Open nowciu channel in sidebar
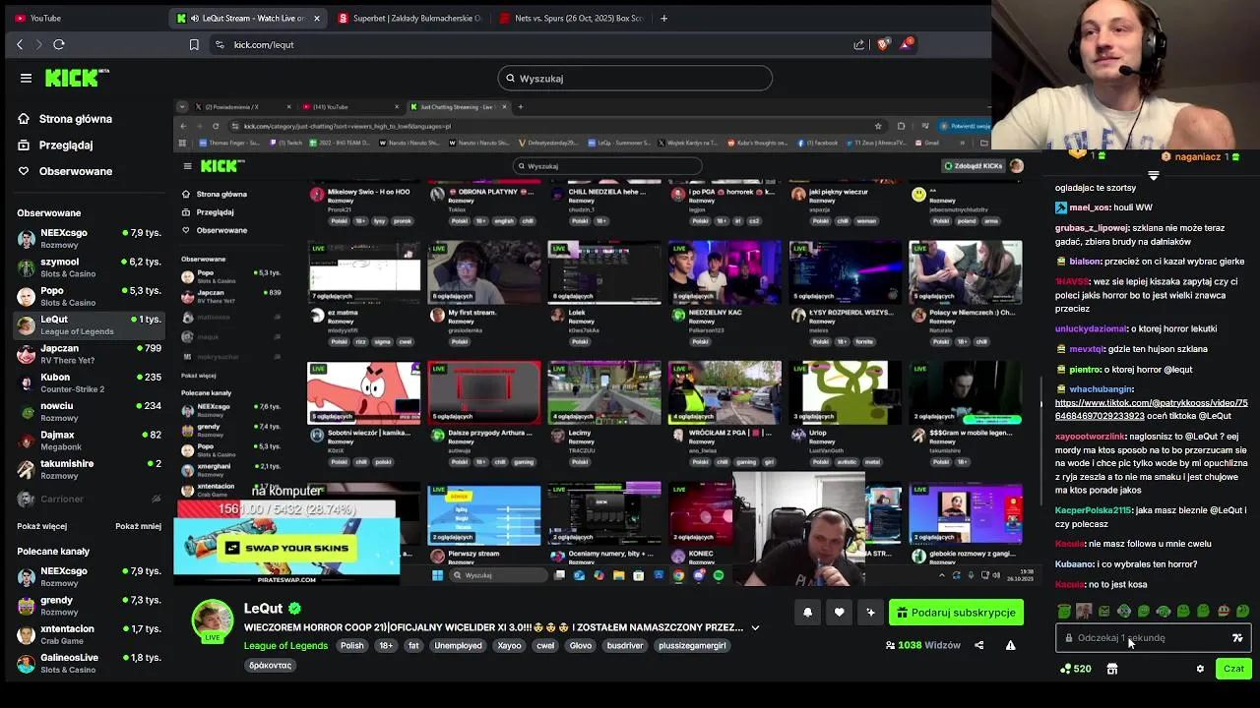Viewport: 1260px width, 708px height. click(89, 411)
